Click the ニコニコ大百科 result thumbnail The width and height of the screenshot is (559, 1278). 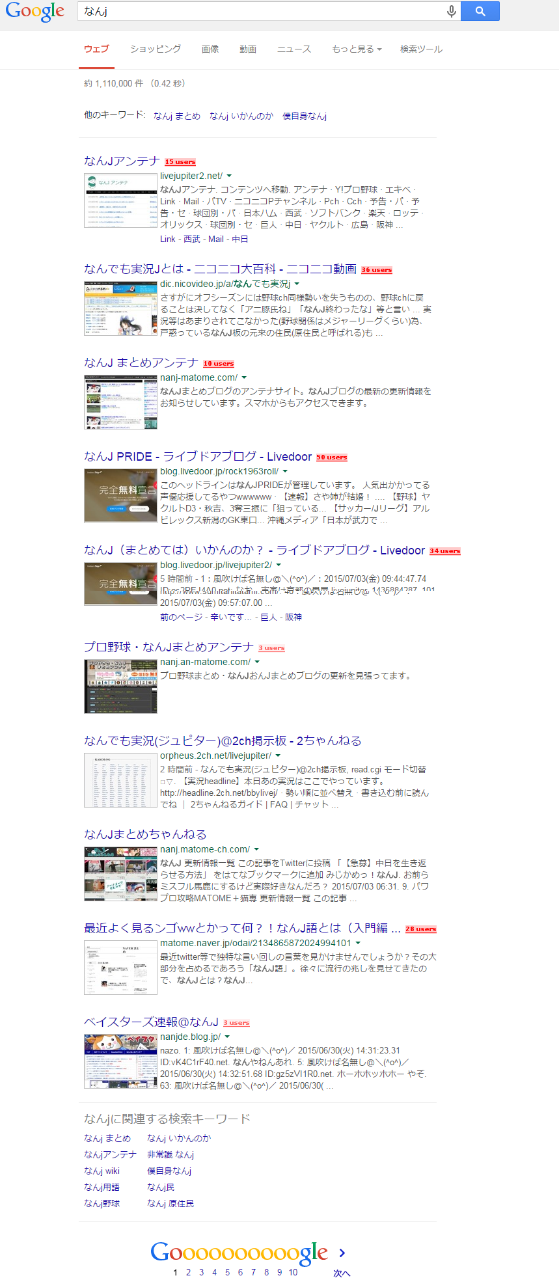click(x=120, y=308)
